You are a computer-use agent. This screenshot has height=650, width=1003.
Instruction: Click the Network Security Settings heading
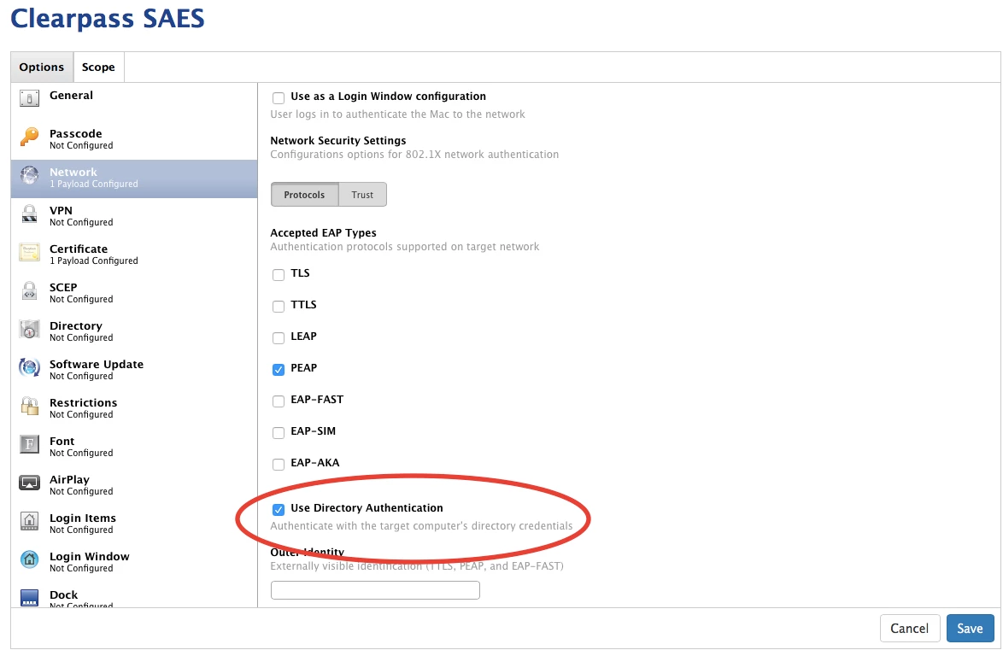[x=337, y=141]
